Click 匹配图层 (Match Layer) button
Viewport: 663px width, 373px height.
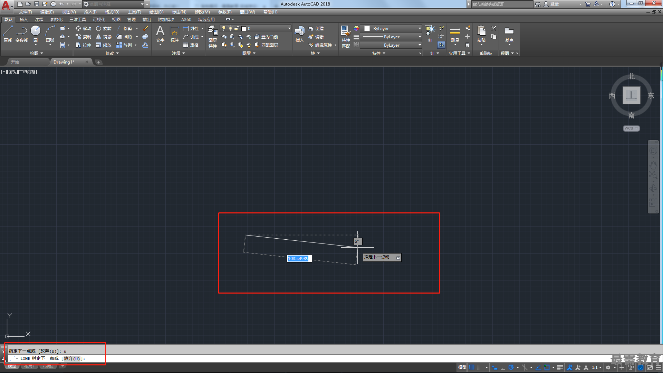[x=266, y=45]
